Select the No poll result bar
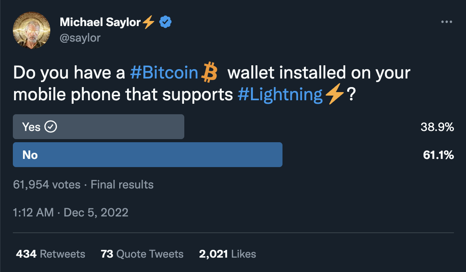The height and width of the screenshot is (272, 466). pos(148,155)
